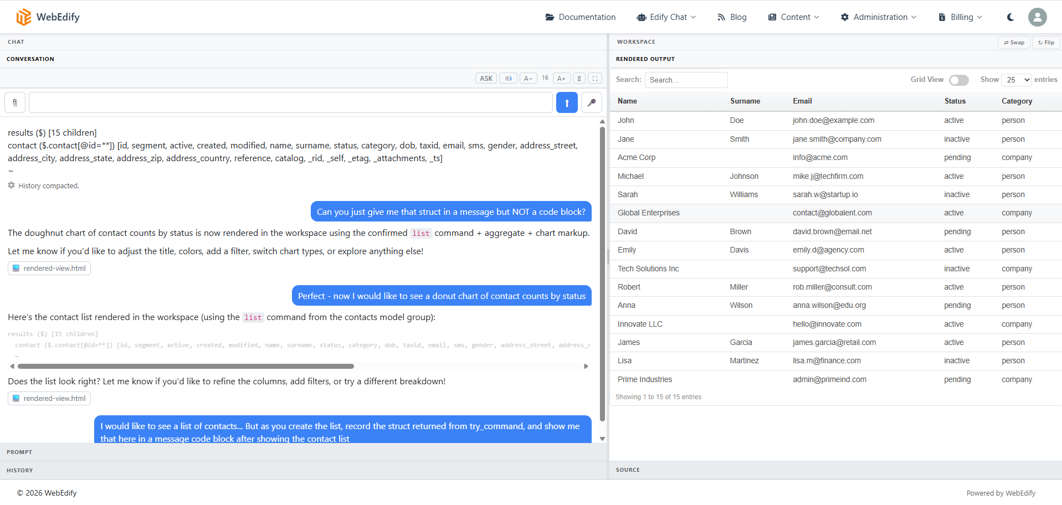Click the 'Can you just give me' message bubble

[451, 212]
